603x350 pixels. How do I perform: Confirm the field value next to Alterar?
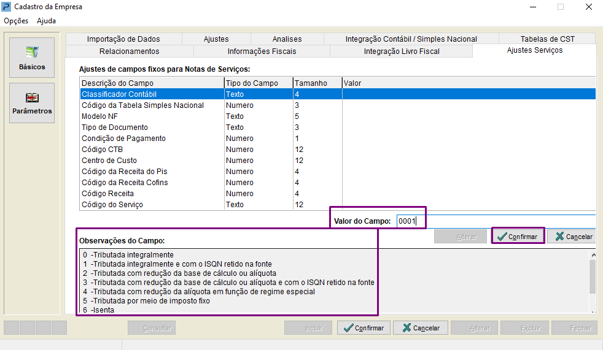pyautogui.click(x=518, y=237)
